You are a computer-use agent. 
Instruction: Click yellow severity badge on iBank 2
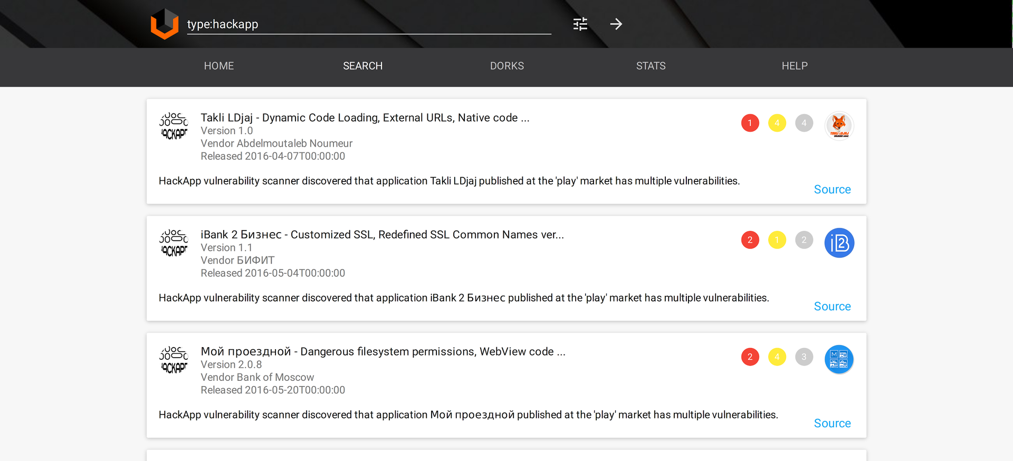(x=777, y=240)
